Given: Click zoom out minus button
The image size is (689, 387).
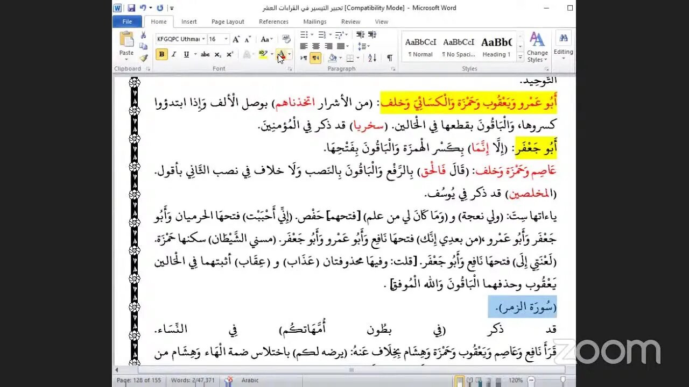Looking at the screenshot, I should click(530, 381).
